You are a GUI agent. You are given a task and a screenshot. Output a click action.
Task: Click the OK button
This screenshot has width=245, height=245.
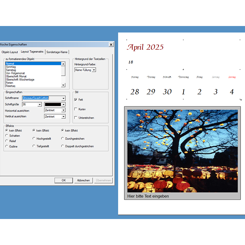[63, 180]
